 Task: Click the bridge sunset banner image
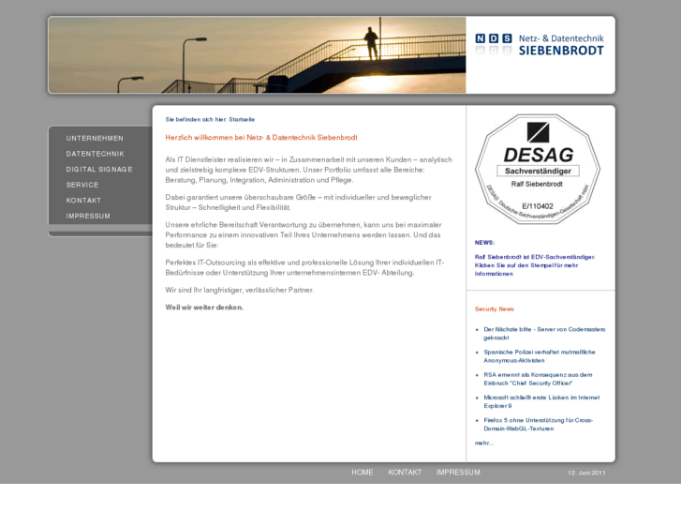pos(257,54)
